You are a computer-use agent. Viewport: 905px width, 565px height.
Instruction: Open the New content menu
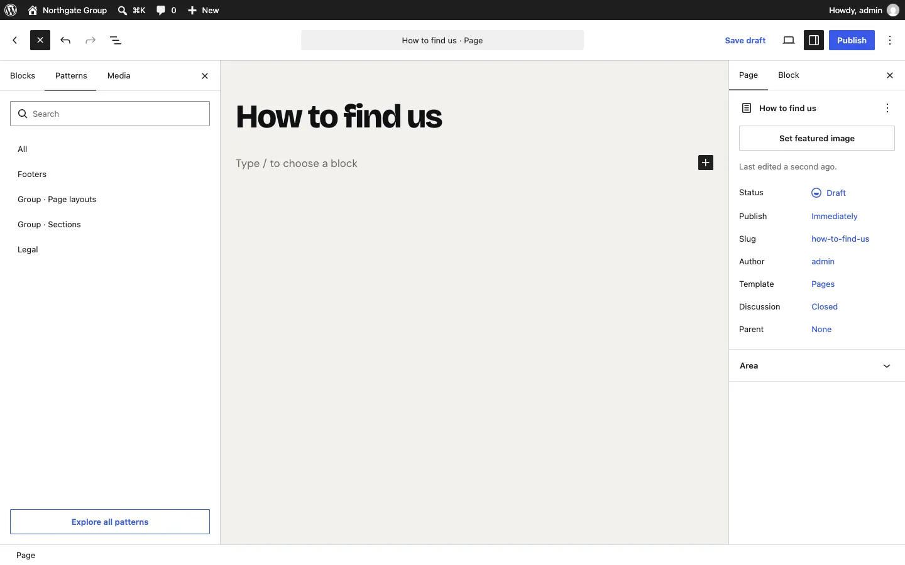coord(204,10)
